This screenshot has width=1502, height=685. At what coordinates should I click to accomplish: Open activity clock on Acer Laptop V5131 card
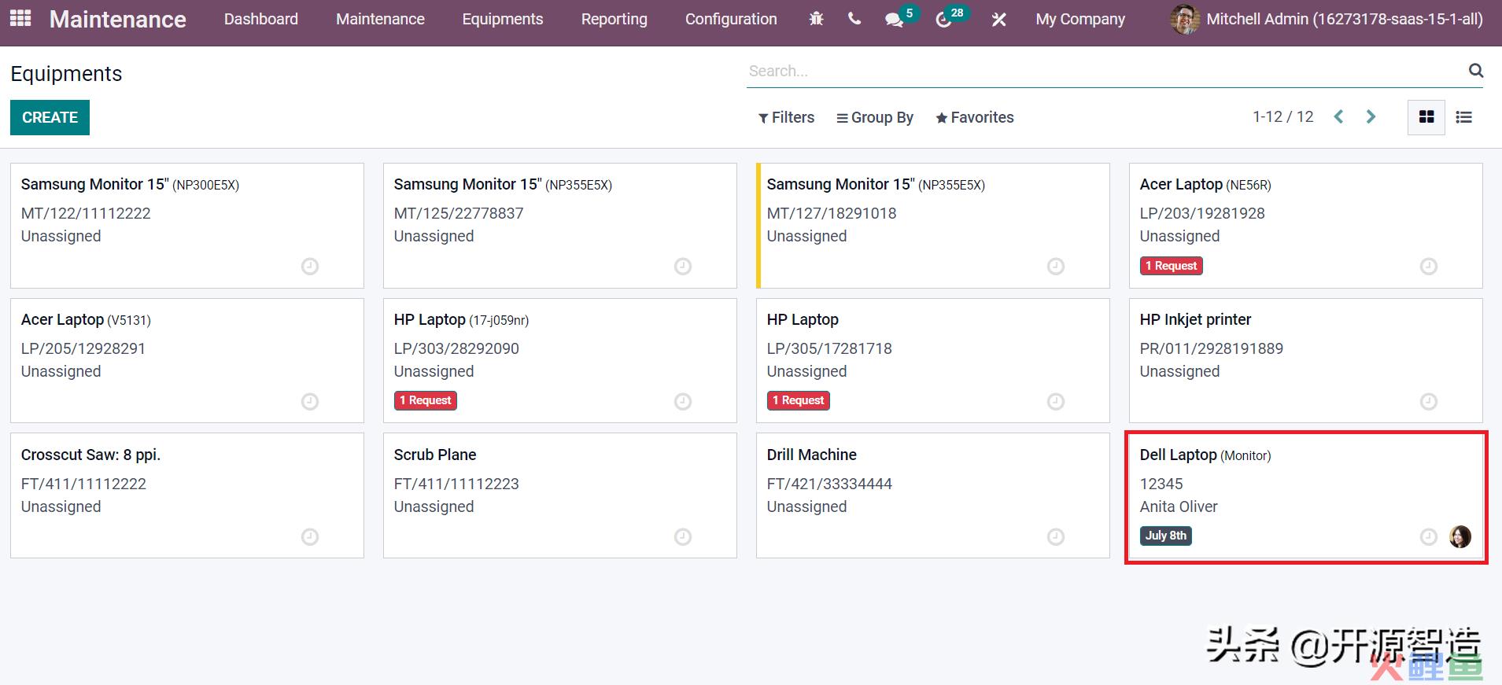click(x=310, y=402)
